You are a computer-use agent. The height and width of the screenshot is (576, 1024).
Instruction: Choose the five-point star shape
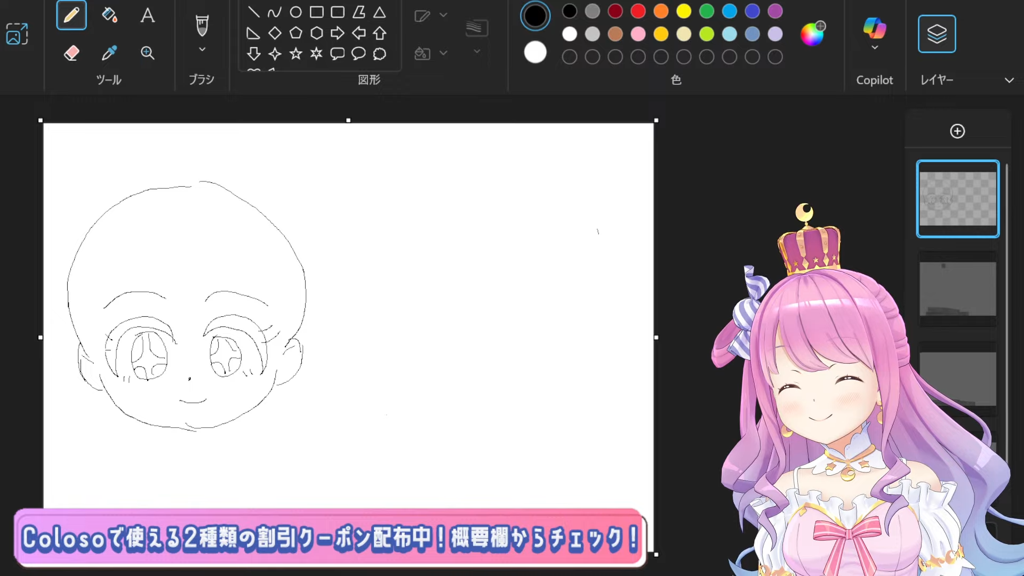(295, 54)
